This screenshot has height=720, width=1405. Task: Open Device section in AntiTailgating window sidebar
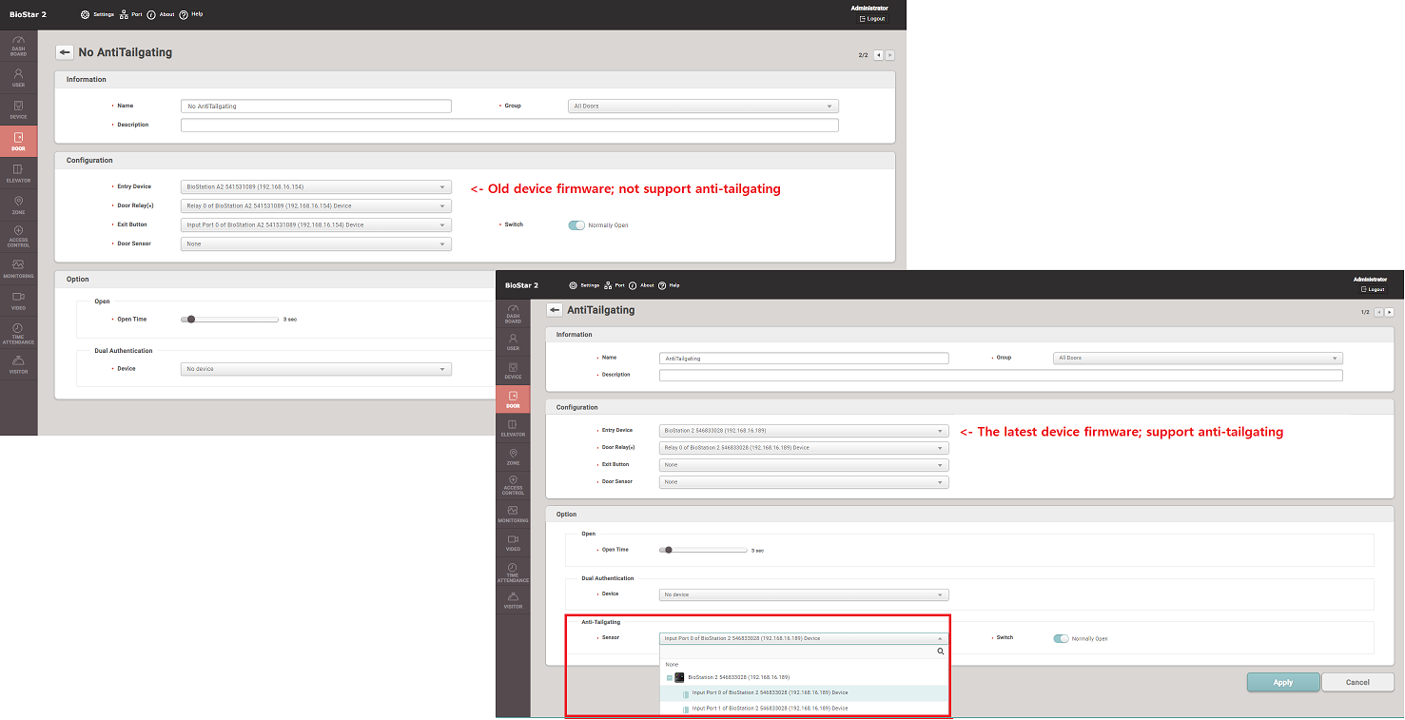click(x=513, y=370)
